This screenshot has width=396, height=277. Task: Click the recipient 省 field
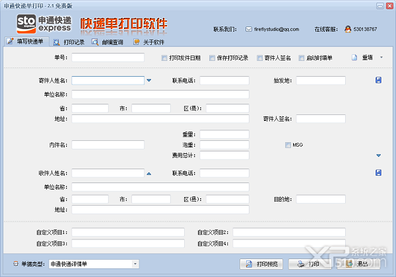pos(90,199)
